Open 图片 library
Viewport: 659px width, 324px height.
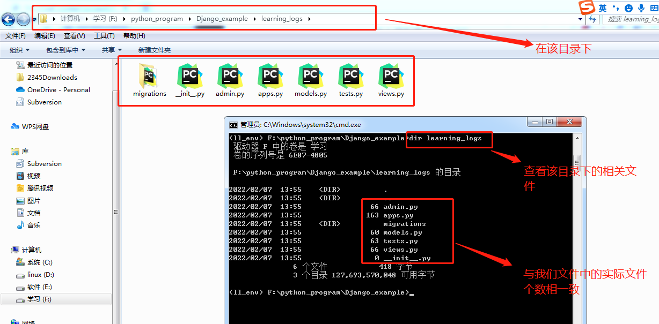[x=28, y=200]
